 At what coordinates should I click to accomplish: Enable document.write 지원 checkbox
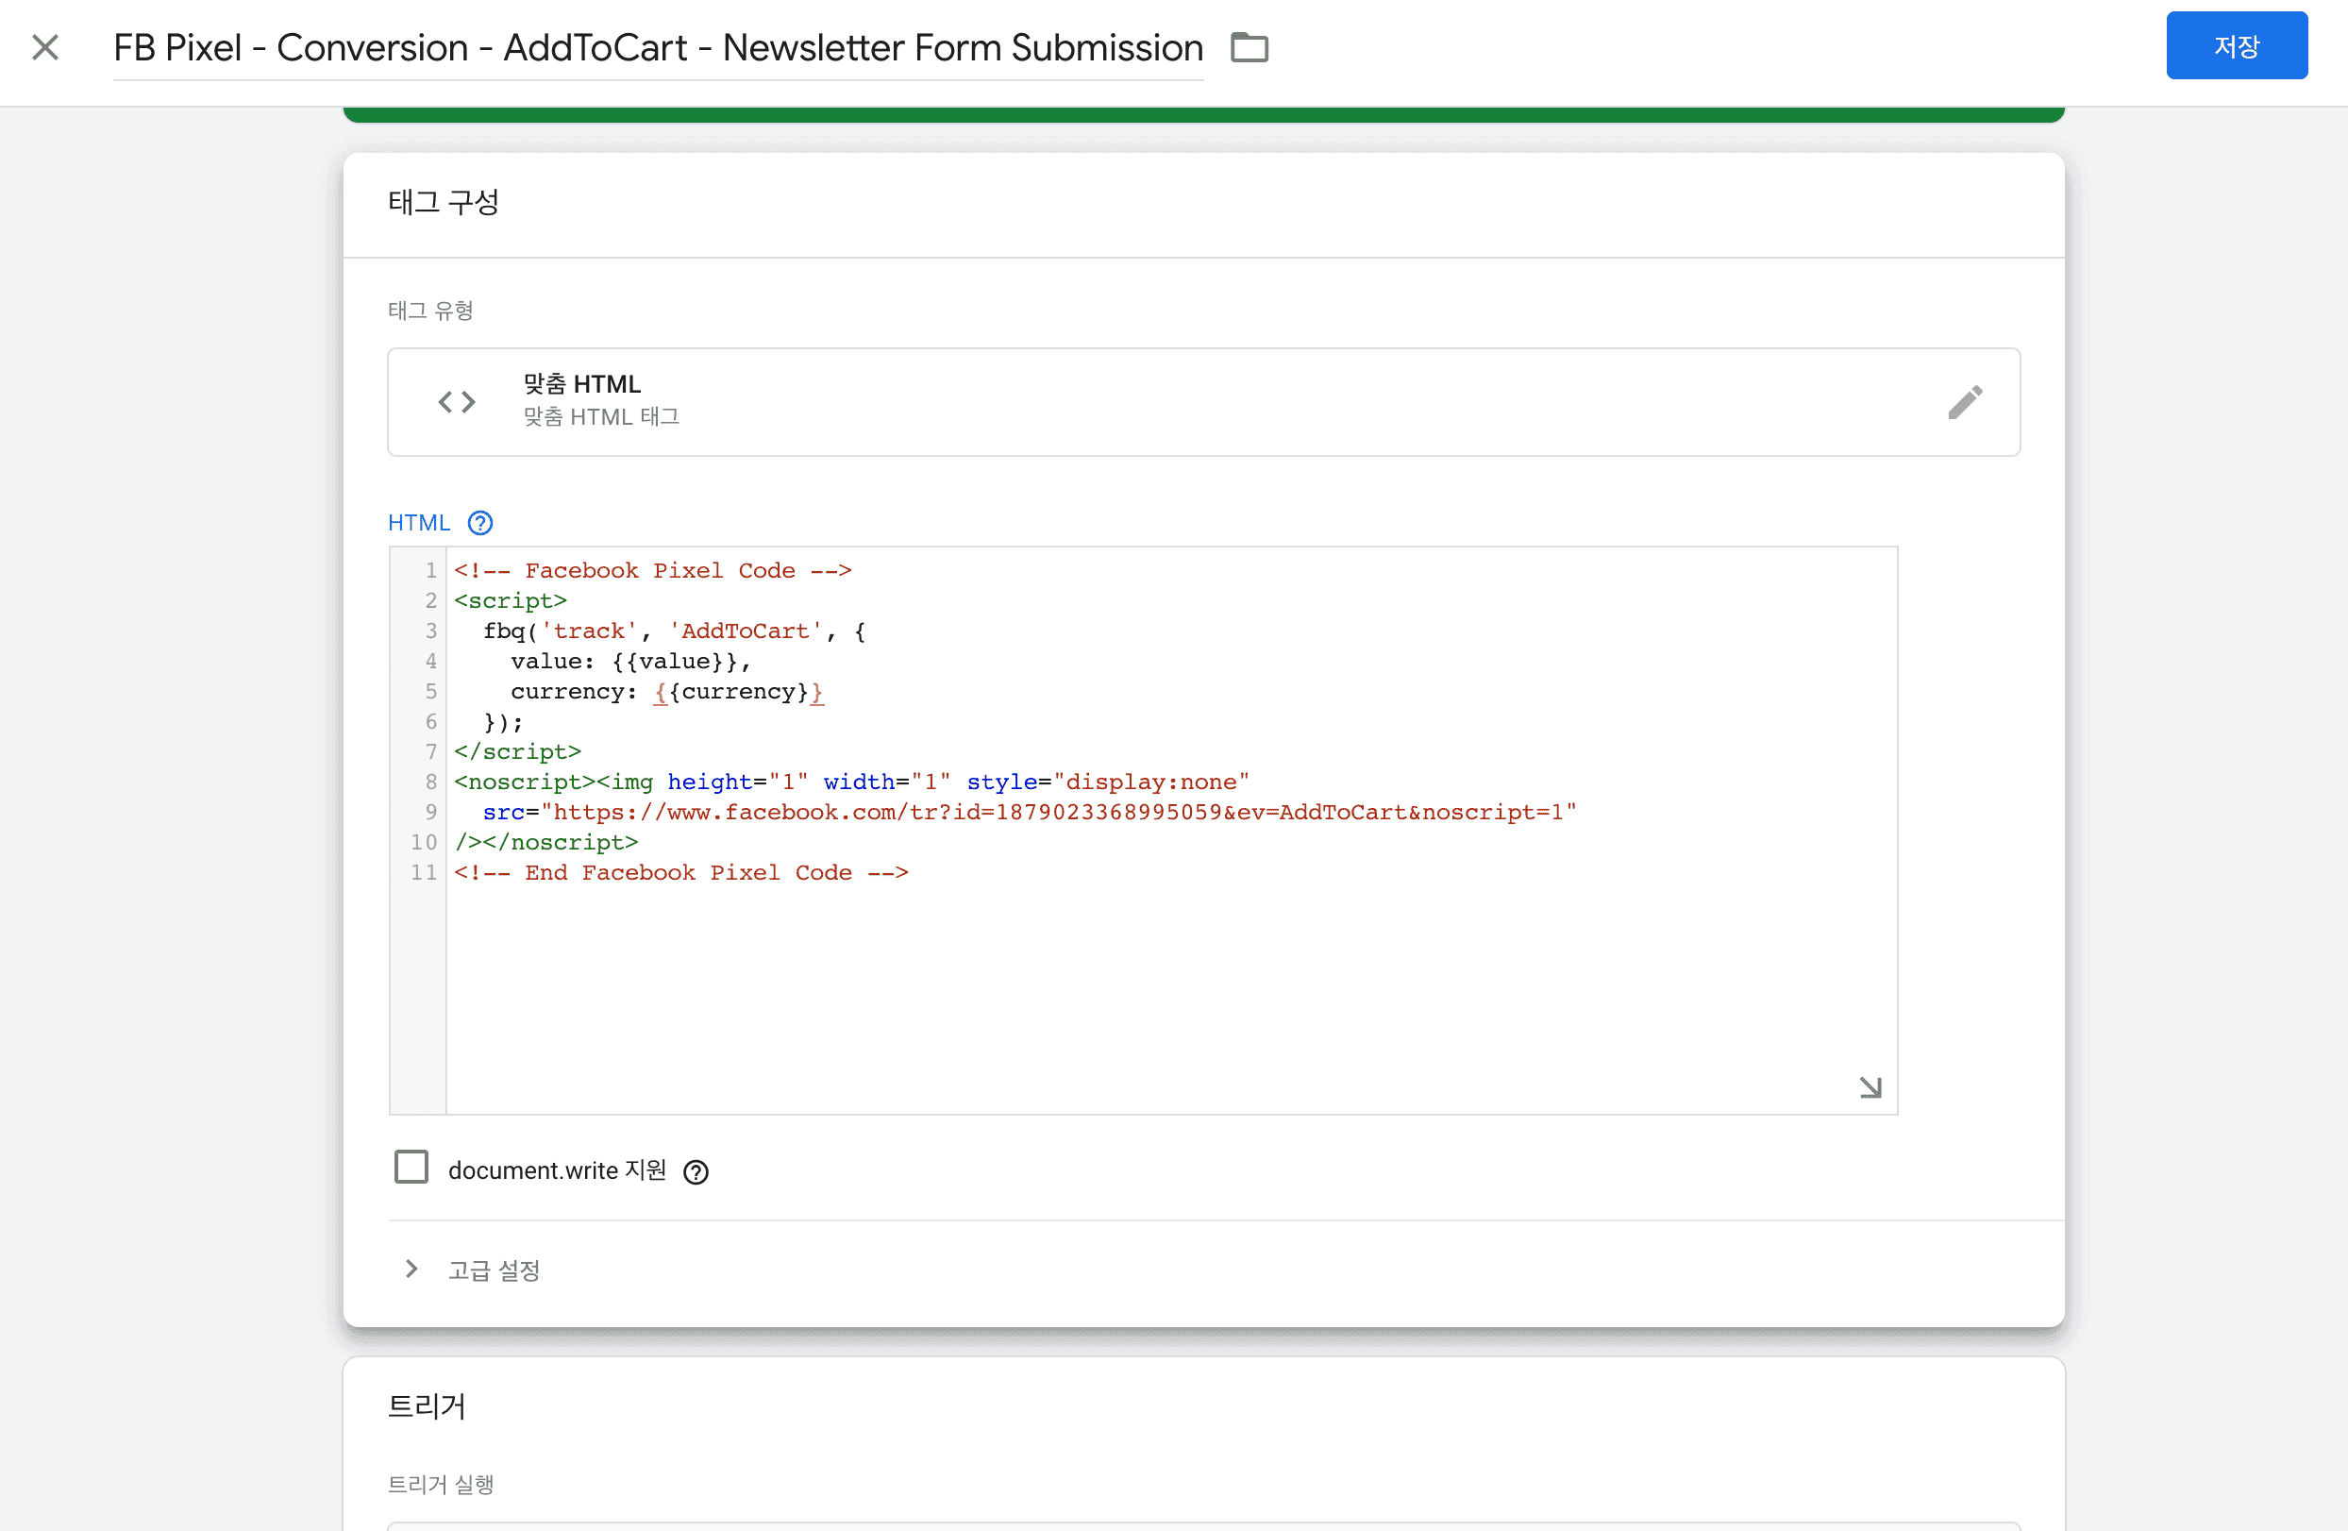click(411, 1167)
